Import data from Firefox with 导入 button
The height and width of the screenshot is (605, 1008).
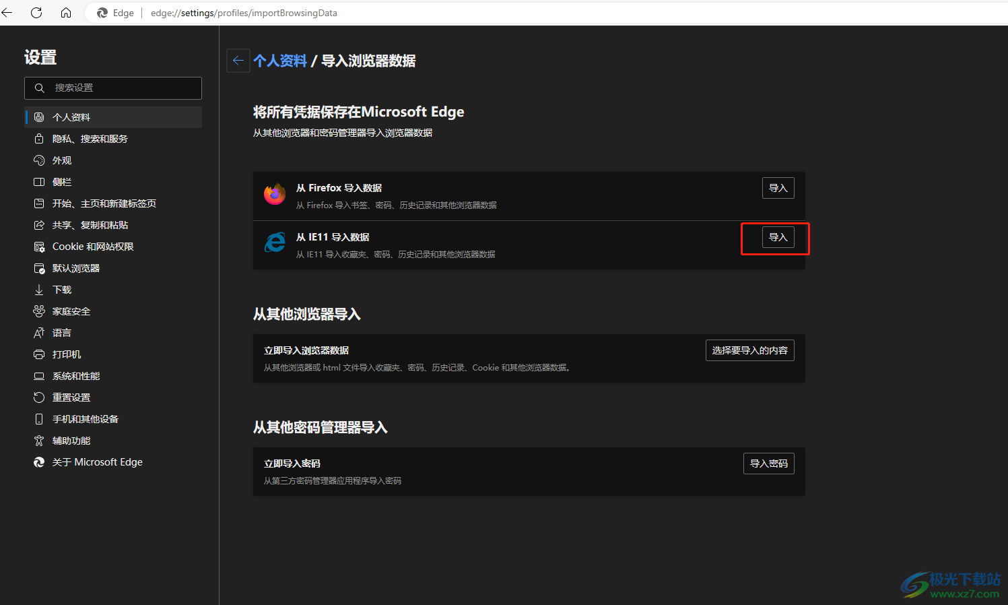click(x=778, y=188)
